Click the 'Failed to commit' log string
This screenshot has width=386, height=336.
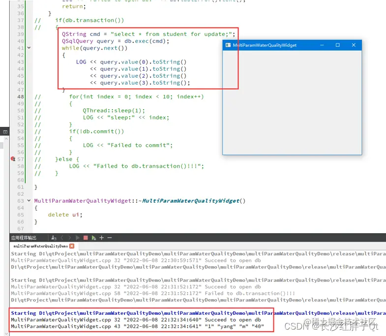pyautogui.click(x=138, y=145)
